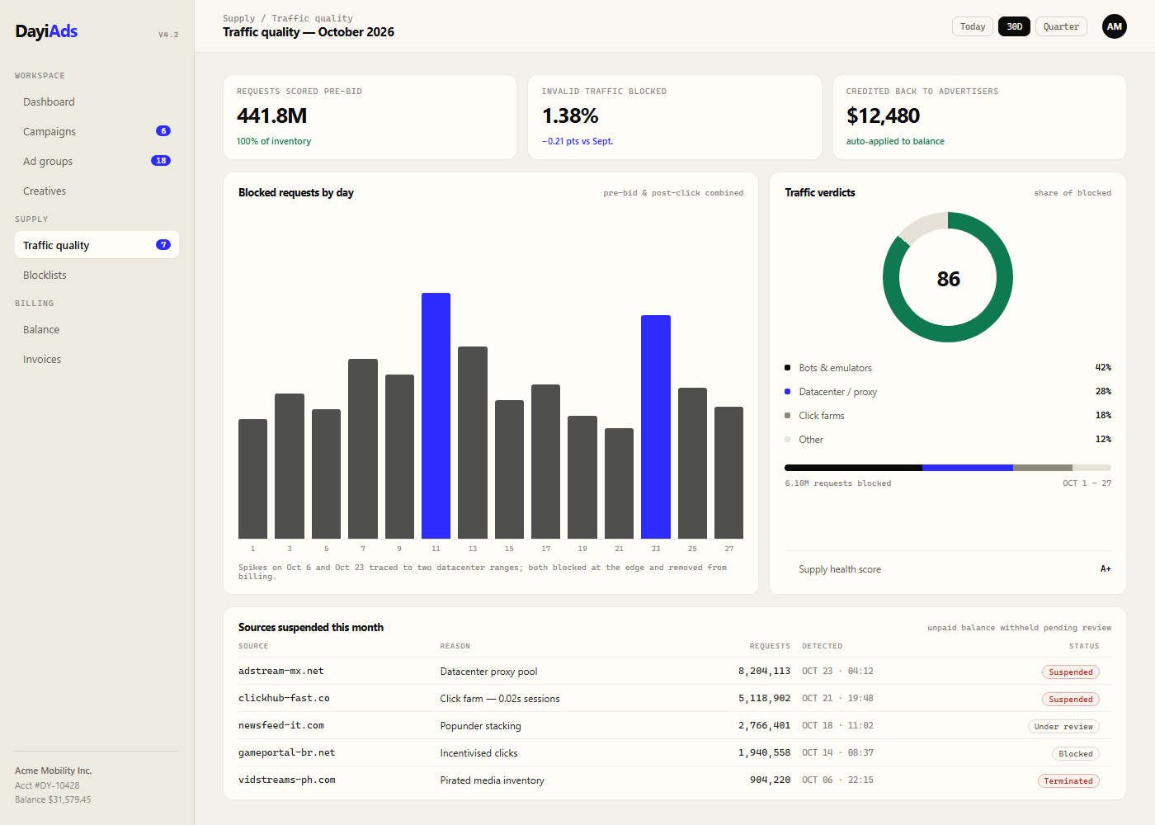Screen dimensions: 1155x825
Task: Click the DayiAds logo
Action: (x=46, y=31)
